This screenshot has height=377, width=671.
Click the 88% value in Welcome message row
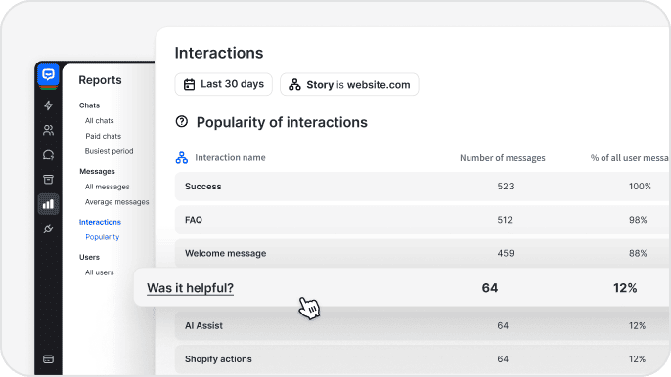(638, 253)
